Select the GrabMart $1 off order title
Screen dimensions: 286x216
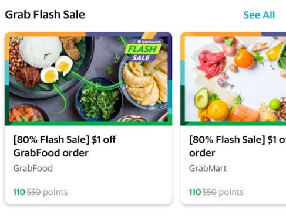click(237, 146)
